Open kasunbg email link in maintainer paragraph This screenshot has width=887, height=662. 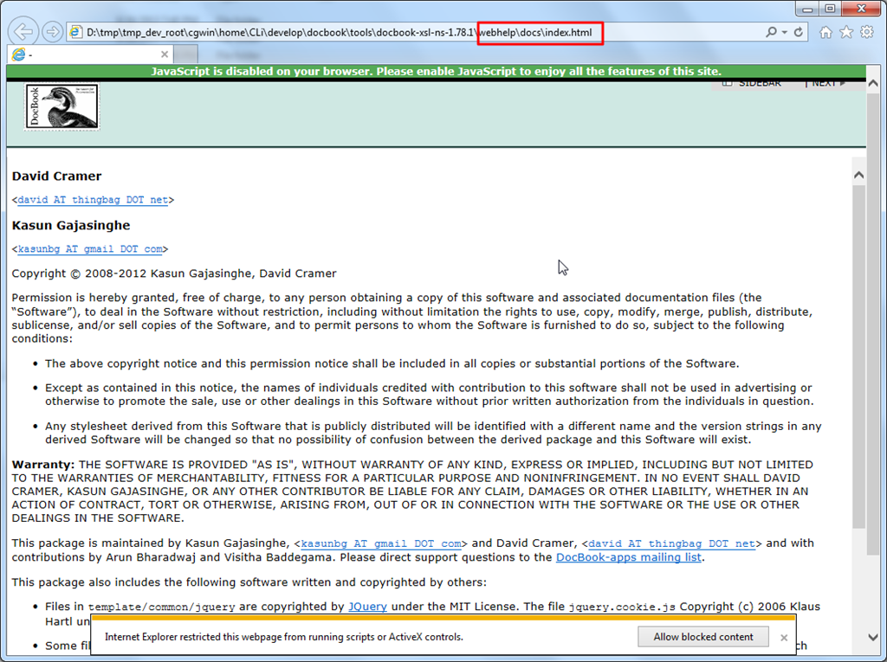(x=381, y=543)
